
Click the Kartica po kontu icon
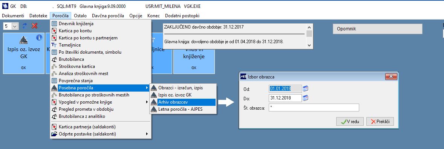tap(54, 31)
